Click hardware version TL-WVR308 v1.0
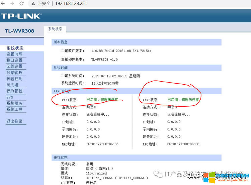 click(104, 60)
